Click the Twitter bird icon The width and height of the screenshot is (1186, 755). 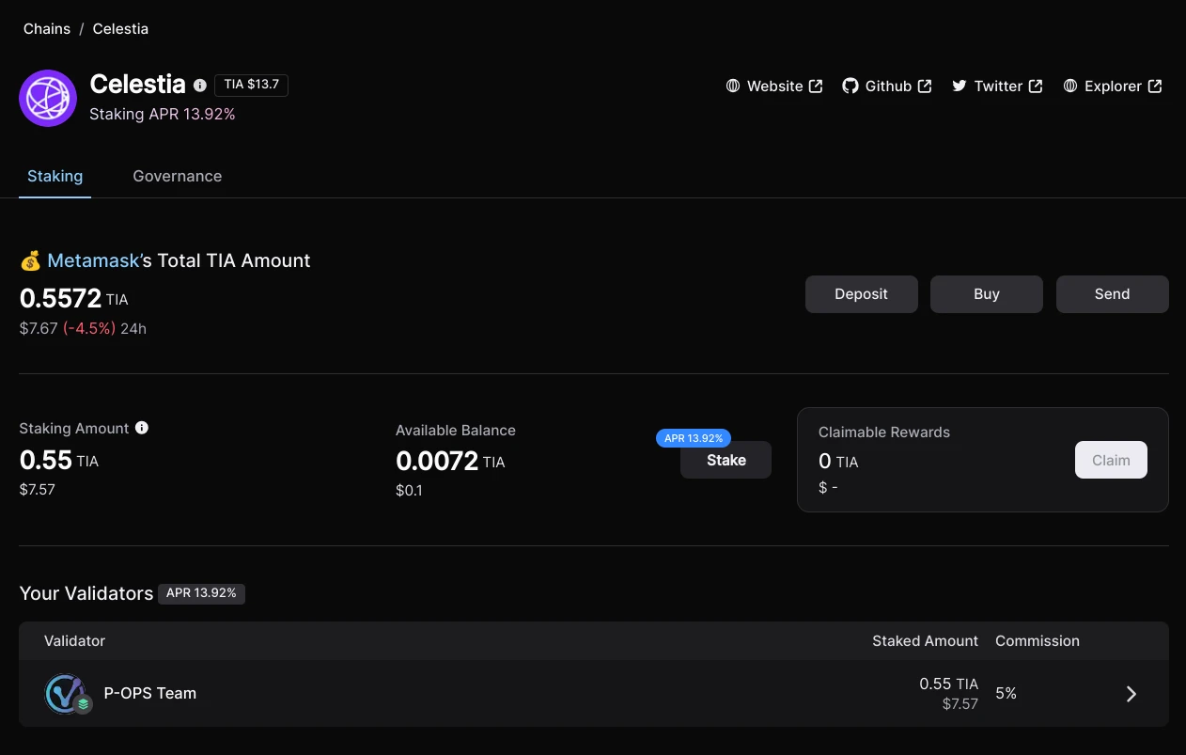pyautogui.click(x=960, y=86)
